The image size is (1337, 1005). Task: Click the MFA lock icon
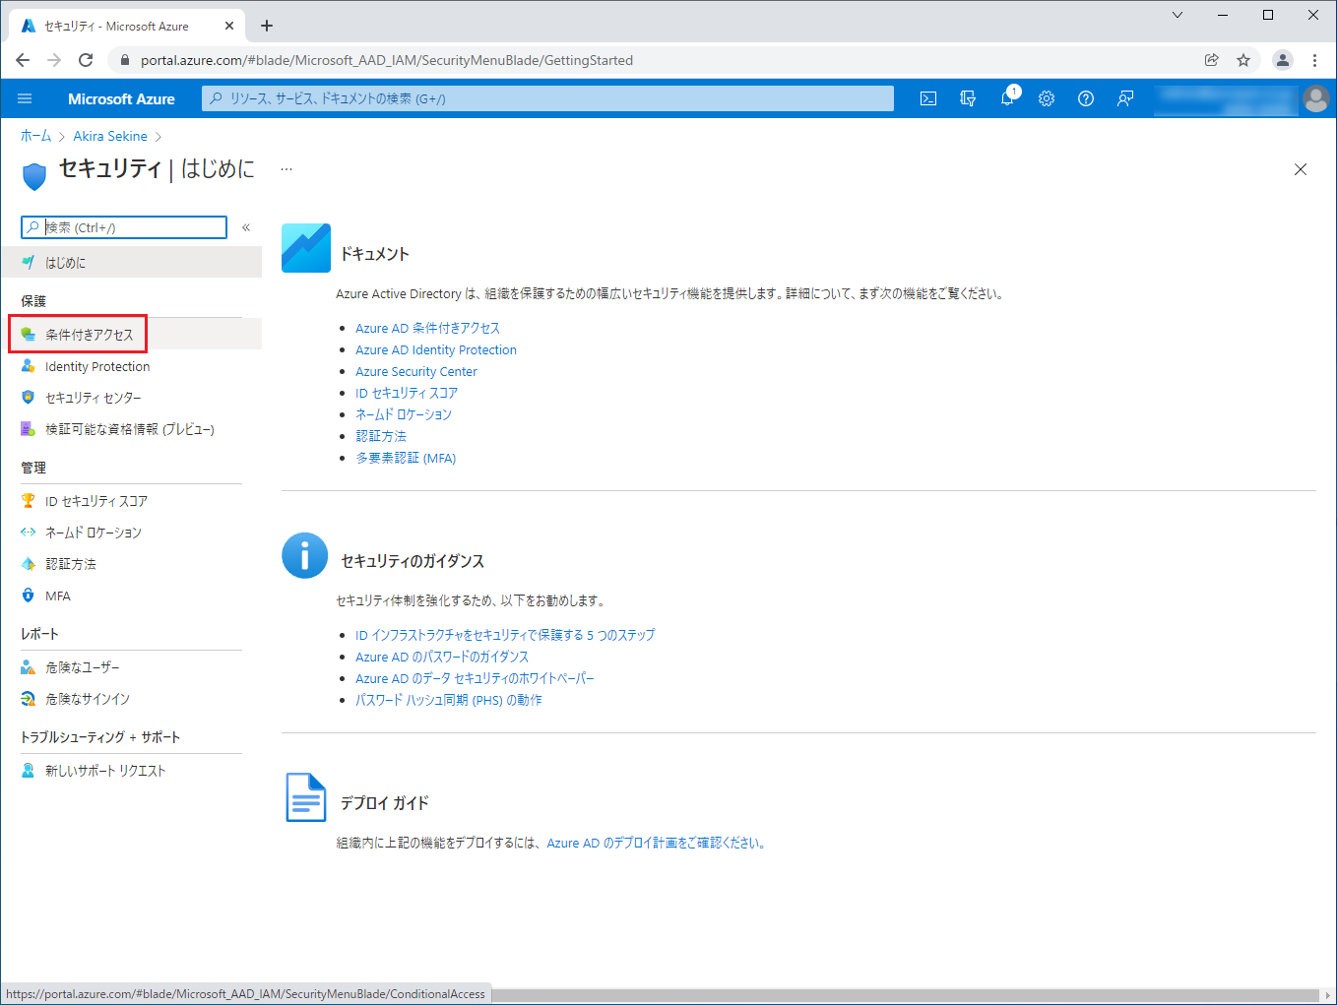pos(29,596)
